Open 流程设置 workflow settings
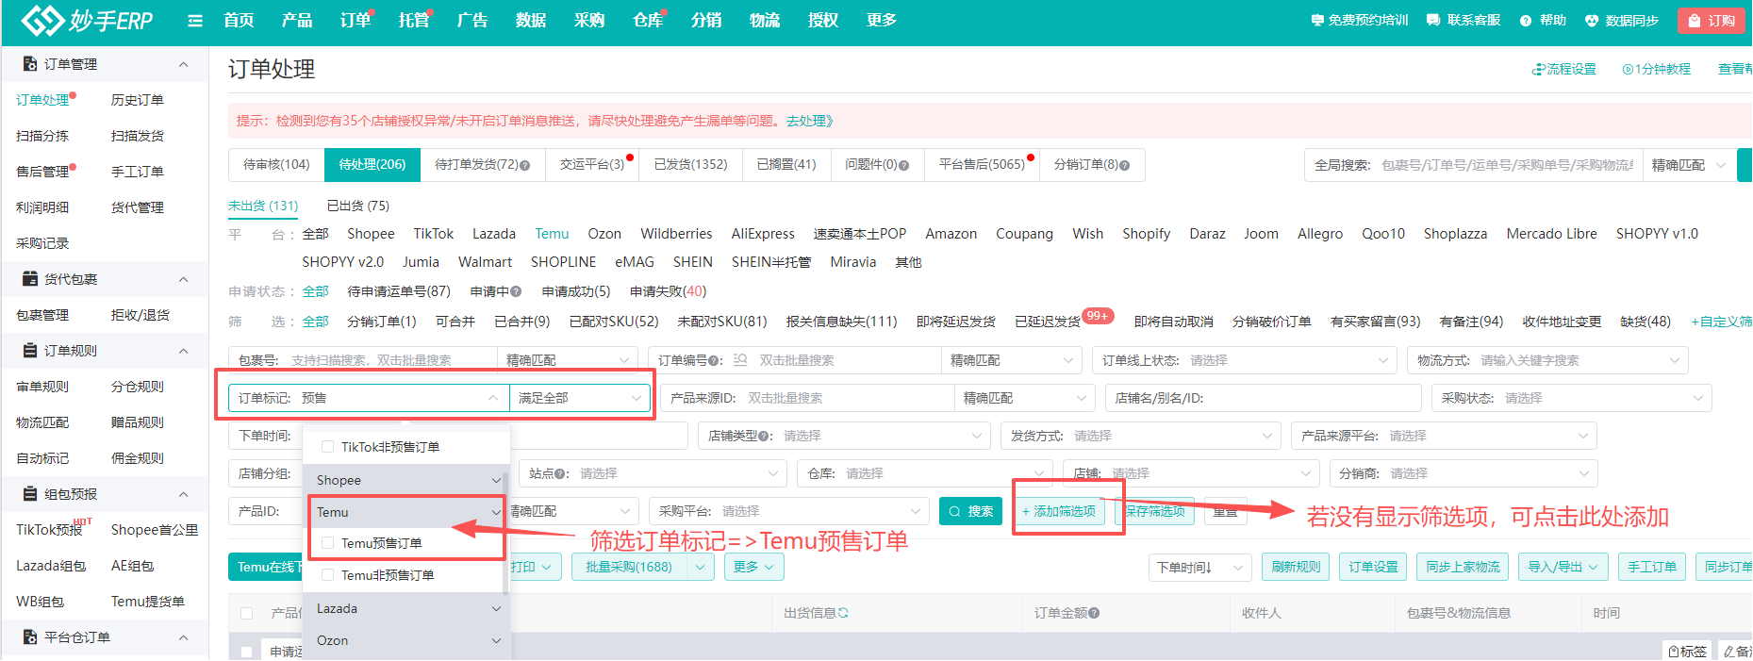Image resolution: width=1753 pixels, height=661 pixels. click(1563, 69)
